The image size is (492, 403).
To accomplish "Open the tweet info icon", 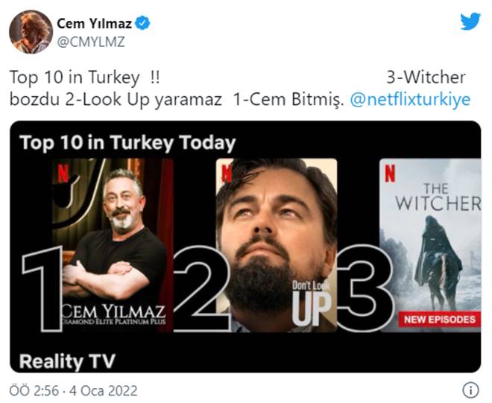I will click(470, 390).
